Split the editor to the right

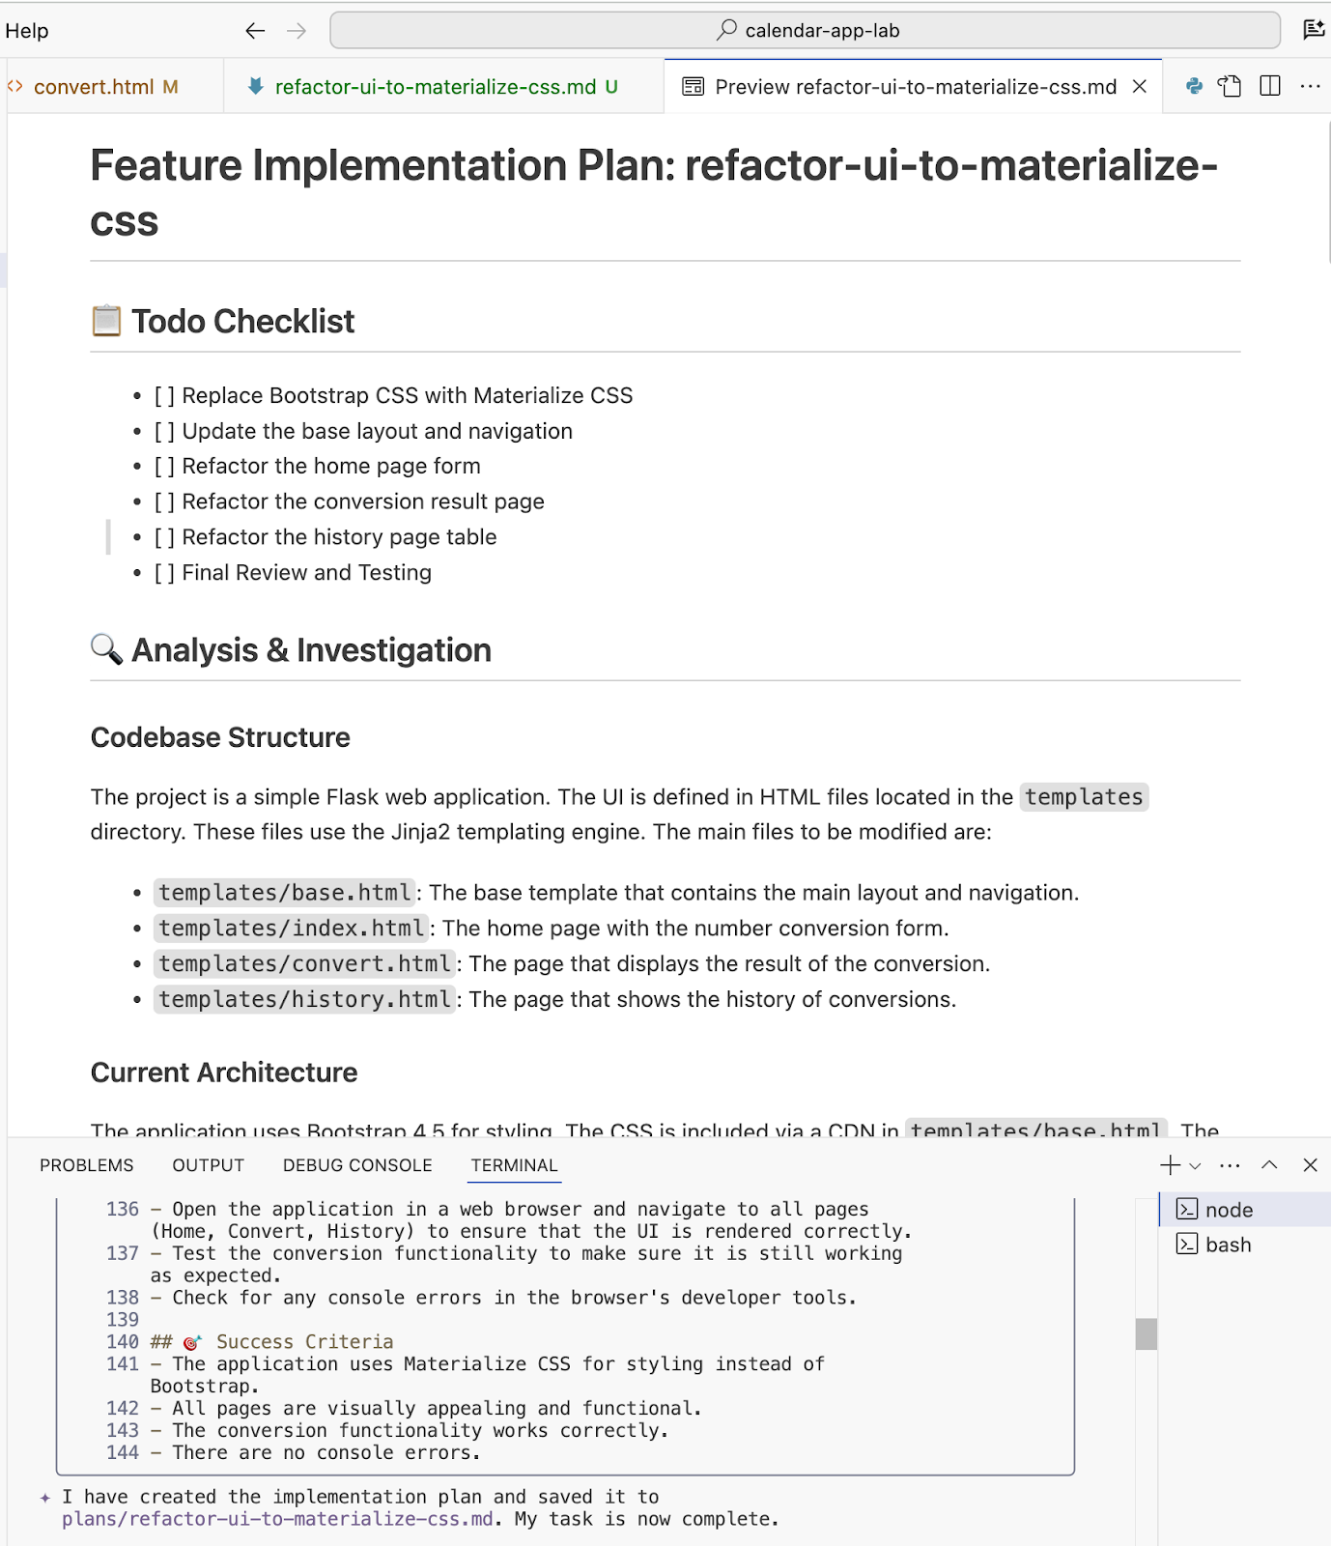coord(1270,86)
